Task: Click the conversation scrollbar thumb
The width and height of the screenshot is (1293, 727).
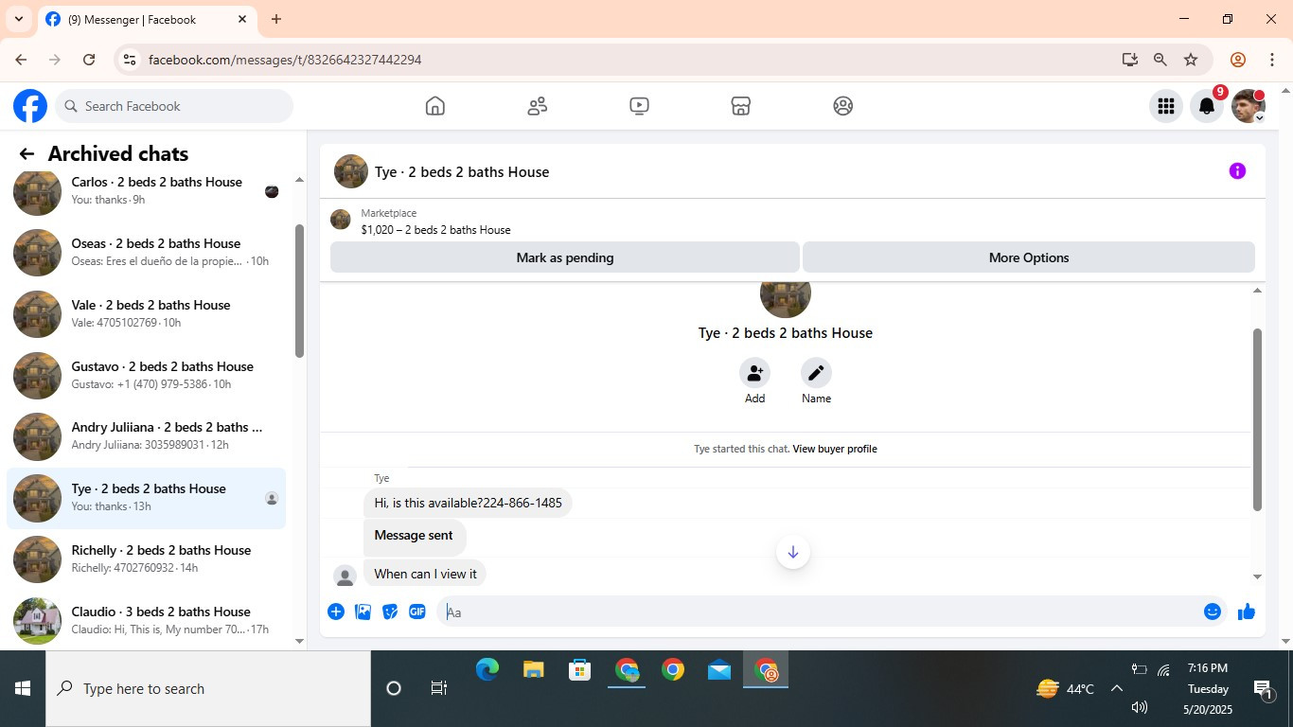Action: click(1257, 419)
